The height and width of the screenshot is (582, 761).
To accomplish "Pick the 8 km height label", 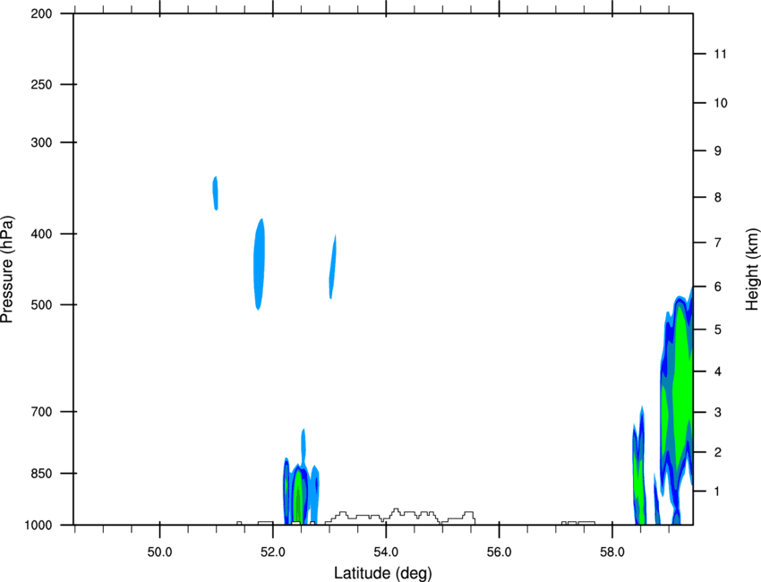I will click(718, 197).
